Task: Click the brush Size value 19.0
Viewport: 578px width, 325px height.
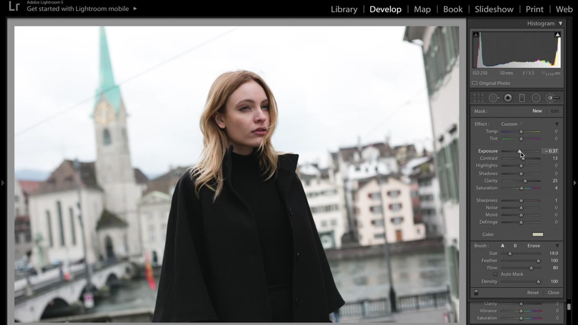Action: (x=554, y=253)
